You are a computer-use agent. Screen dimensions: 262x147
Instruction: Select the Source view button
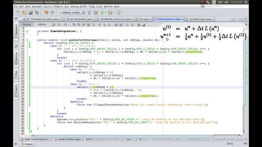pyautogui.click(x=27, y=24)
